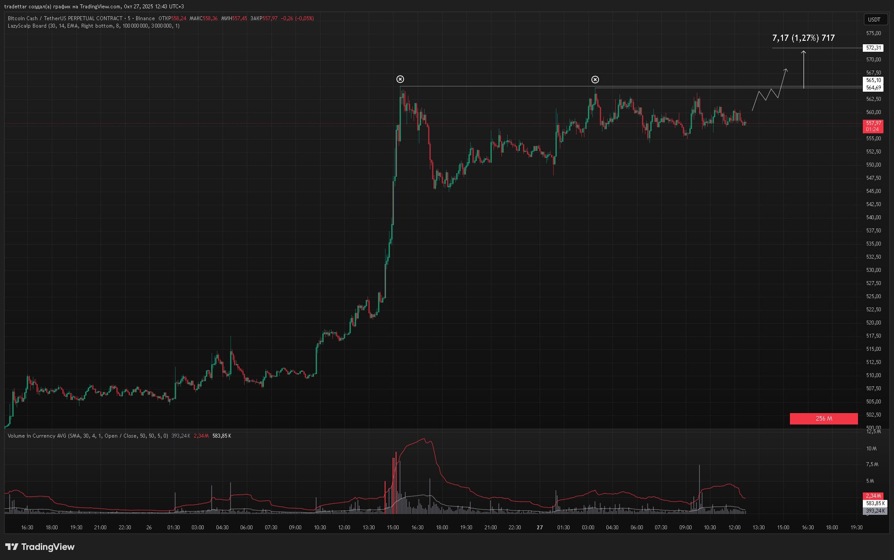Click the 583,85K volume axis label

tap(874, 503)
